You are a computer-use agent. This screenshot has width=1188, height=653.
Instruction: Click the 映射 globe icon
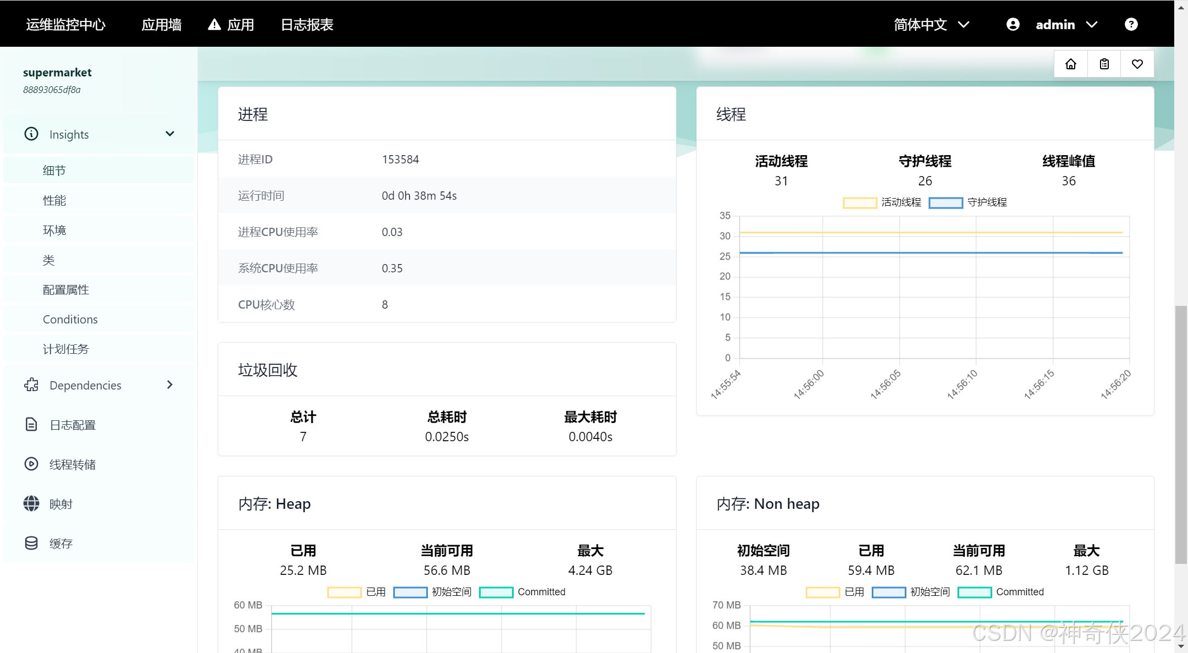pos(31,504)
